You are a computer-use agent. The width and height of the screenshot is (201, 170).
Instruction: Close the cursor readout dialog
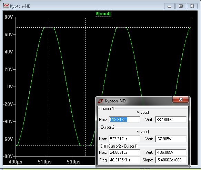181,99
